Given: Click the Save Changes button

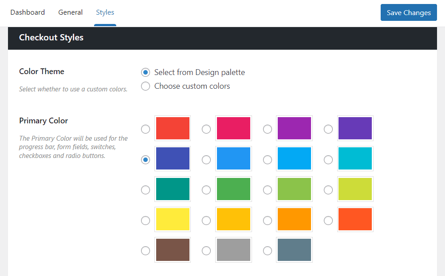Looking at the screenshot, I should point(408,12).
